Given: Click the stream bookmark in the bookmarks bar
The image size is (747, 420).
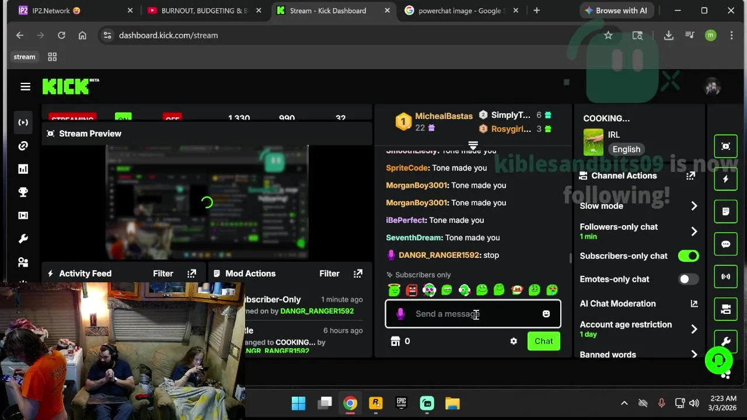Looking at the screenshot, I should coord(25,57).
